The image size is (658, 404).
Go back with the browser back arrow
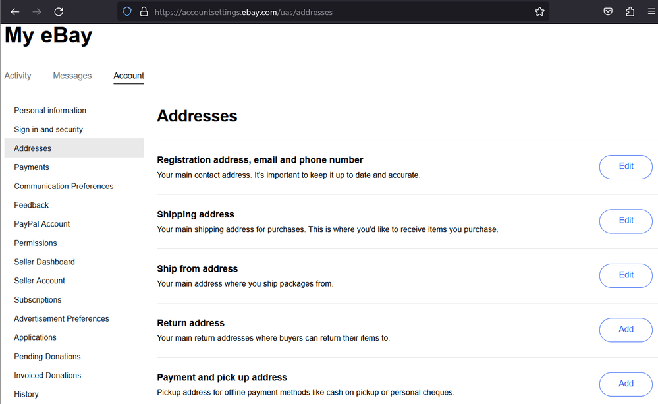[x=15, y=12]
